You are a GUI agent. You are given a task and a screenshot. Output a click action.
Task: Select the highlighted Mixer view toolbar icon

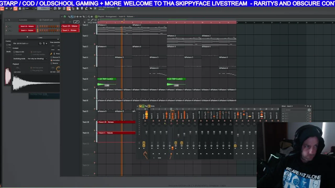[x=69, y=8]
